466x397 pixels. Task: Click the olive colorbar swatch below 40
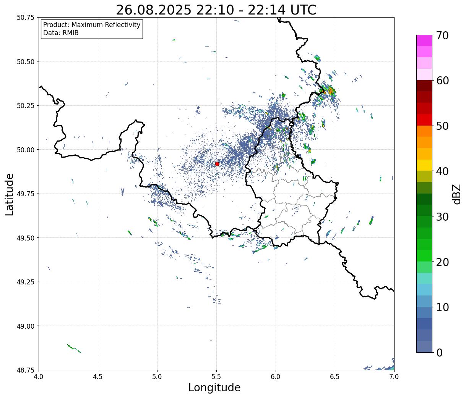point(424,177)
